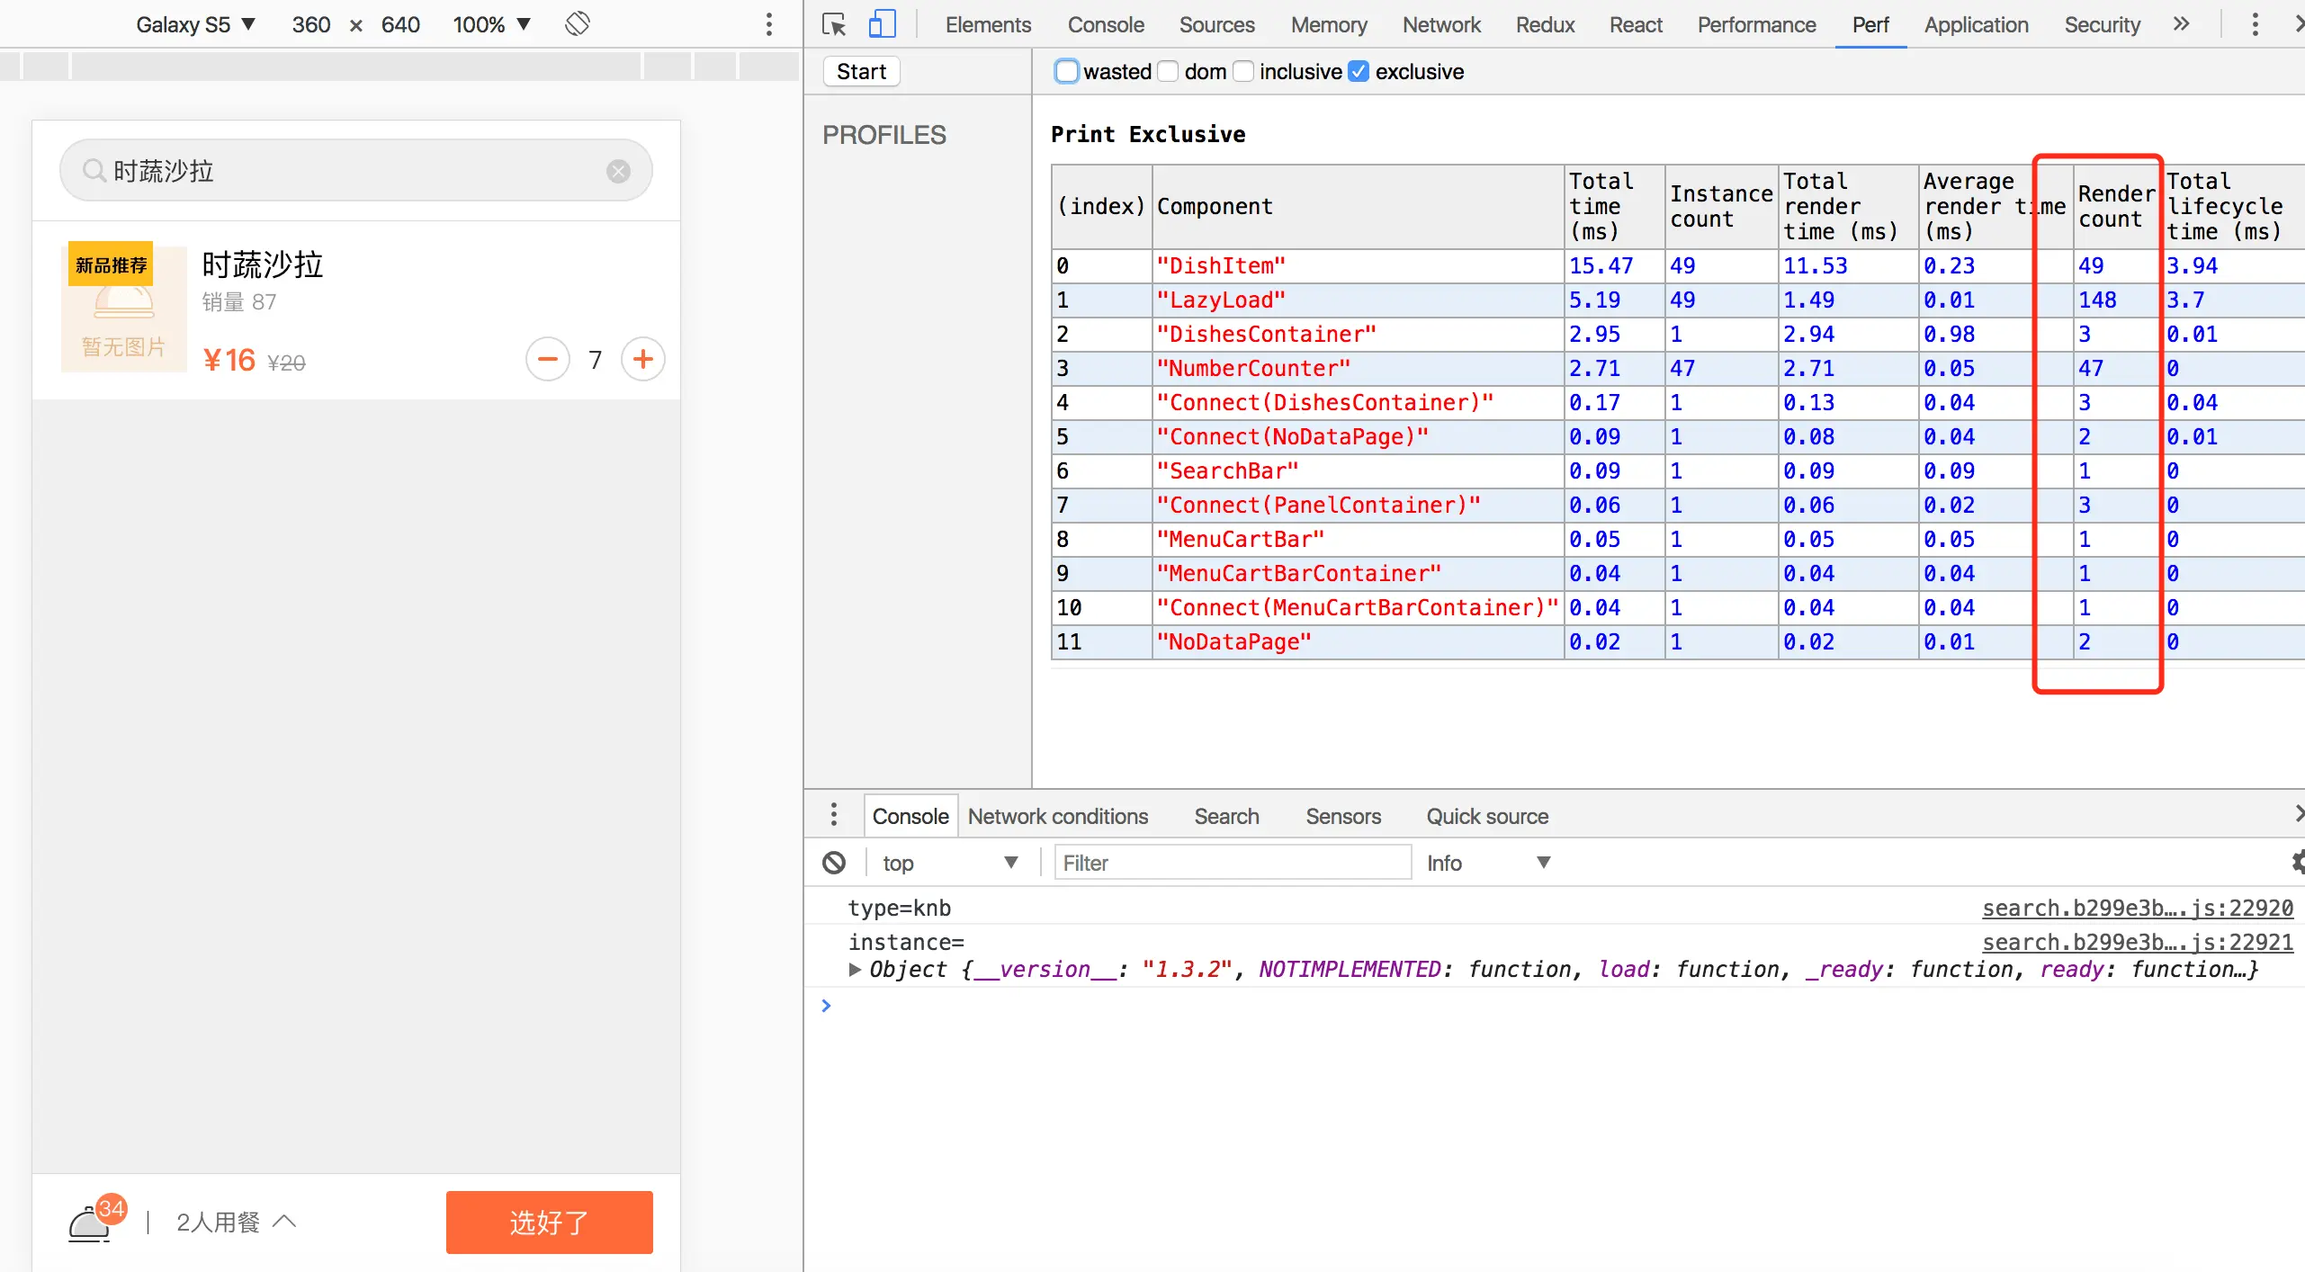Screen dimensions: 2305x1272
Task: Switch to the Network tab
Action: 1440,25
